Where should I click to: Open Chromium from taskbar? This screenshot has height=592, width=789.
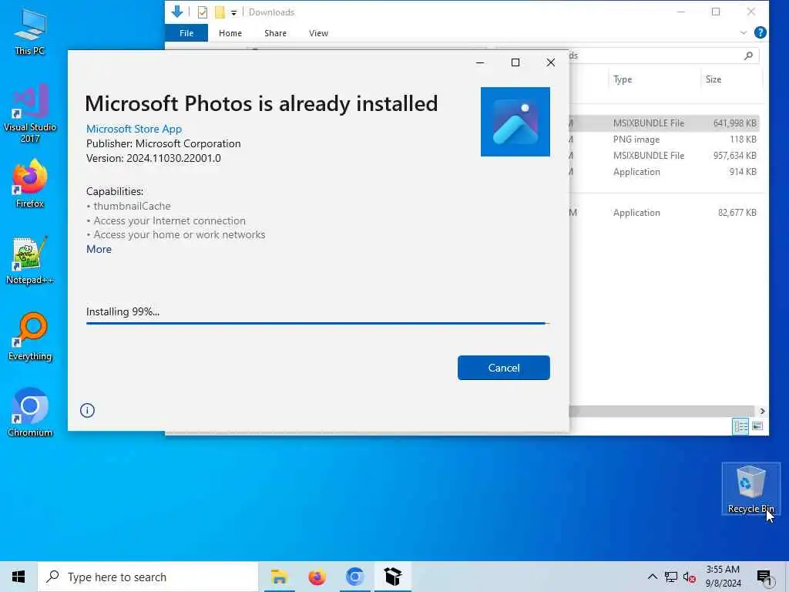[x=354, y=577]
